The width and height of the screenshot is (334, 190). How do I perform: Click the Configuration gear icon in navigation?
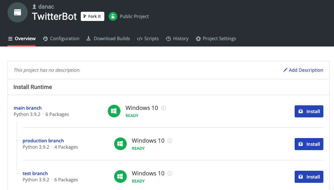(45, 38)
